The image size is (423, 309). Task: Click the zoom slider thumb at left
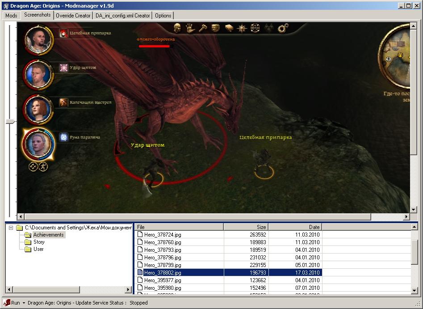click(x=10, y=122)
